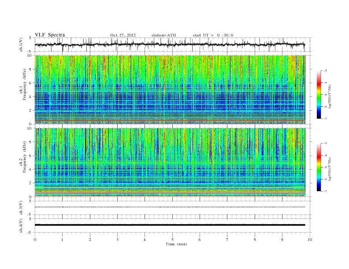Click the ch.2 spectrogram PSD color bar
The height and width of the screenshot is (269, 349).
(x=319, y=167)
